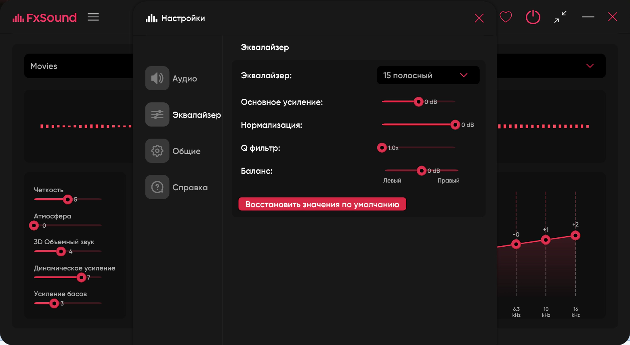Open the Справка question mark icon
The width and height of the screenshot is (630, 345).
click(157, 187)
